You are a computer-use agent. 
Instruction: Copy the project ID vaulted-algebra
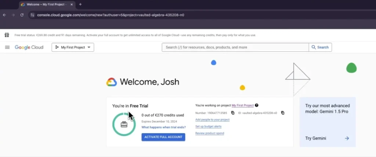click(282, 113)
